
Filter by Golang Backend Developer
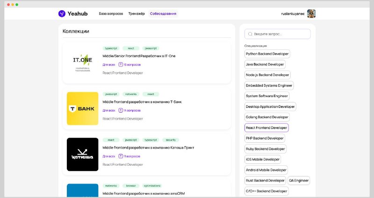tap(267, 117)
